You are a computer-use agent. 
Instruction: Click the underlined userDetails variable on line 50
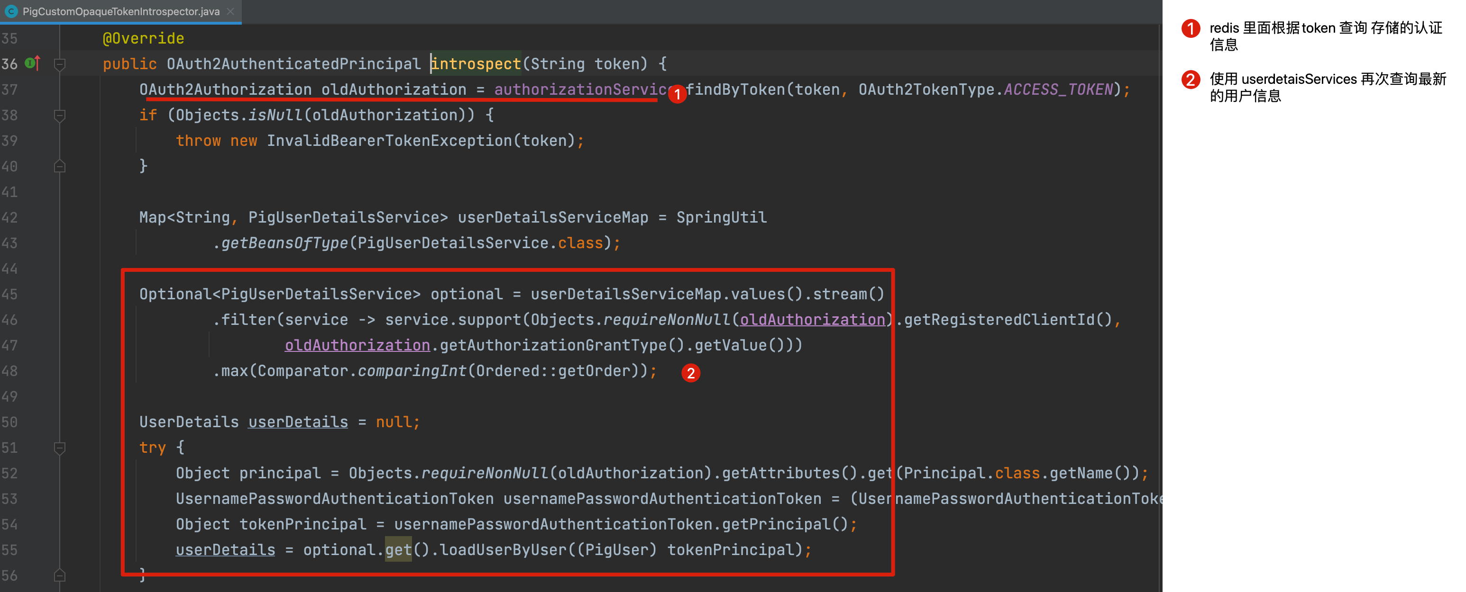click(x=298, y=422)
